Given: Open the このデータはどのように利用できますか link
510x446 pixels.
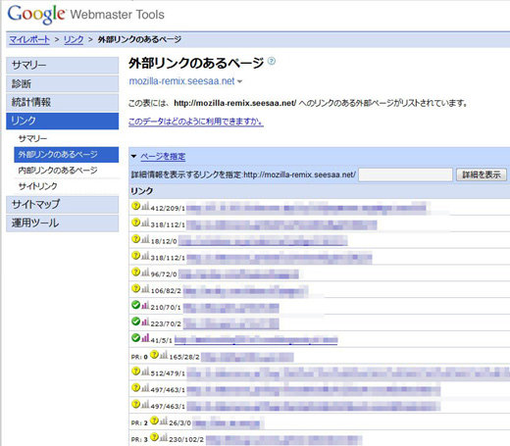Looking at the screenshot, I should [196, 122].
